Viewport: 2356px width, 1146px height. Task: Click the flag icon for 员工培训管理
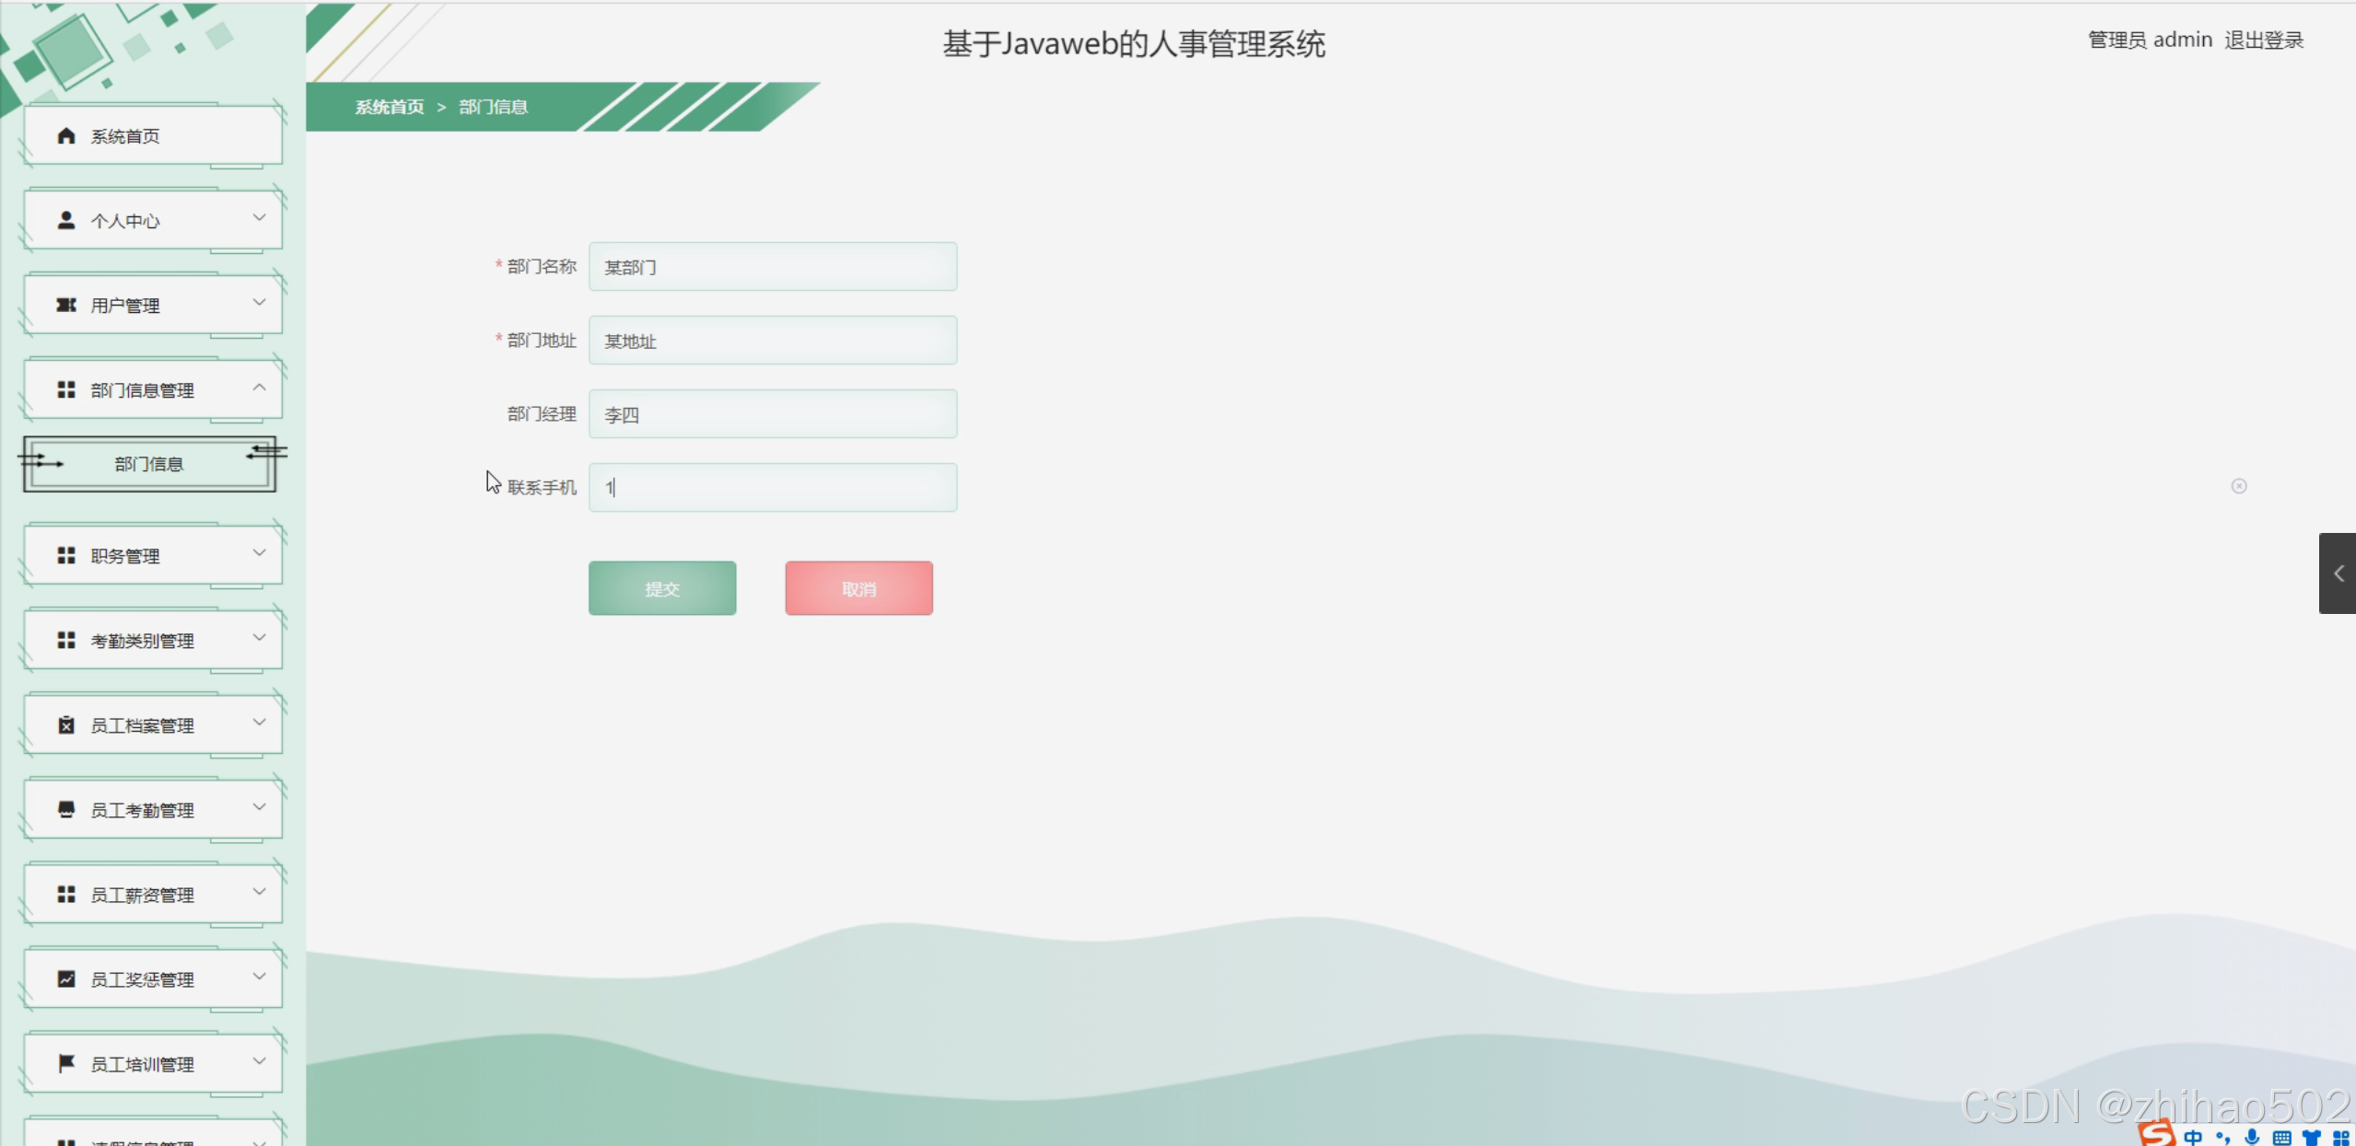65,1064
